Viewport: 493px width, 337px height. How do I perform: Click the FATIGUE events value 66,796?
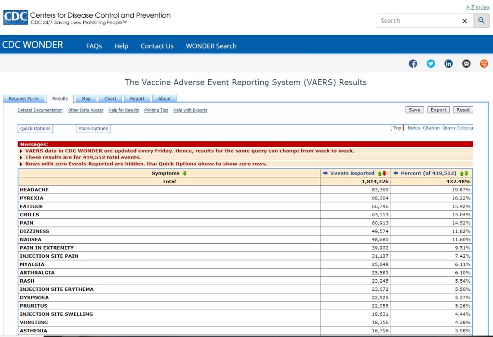380,206
